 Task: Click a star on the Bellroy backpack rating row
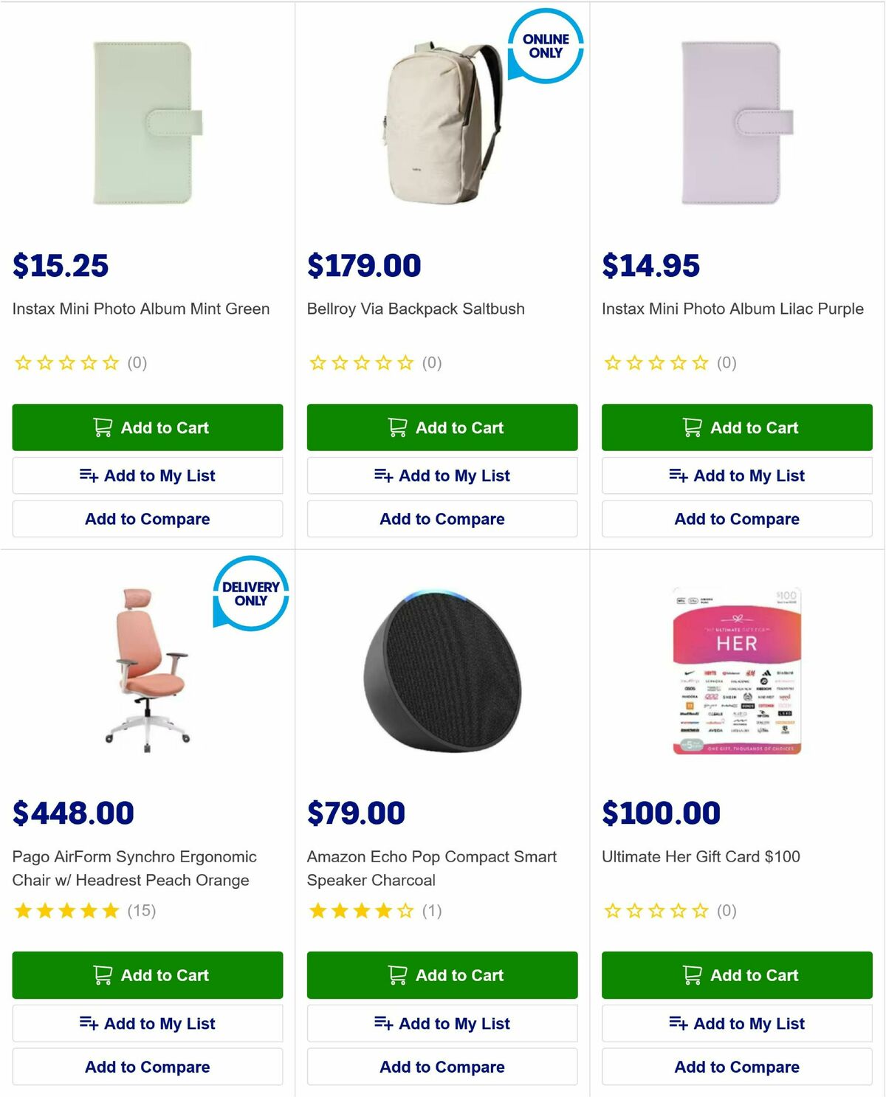[x=361, y=362]
